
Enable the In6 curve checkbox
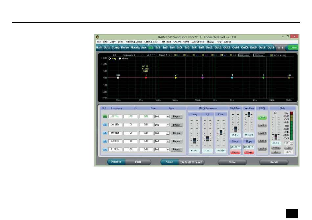(x=212, y=55)
